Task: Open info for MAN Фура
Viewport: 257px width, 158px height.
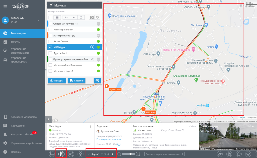Action: click(92, 47)
